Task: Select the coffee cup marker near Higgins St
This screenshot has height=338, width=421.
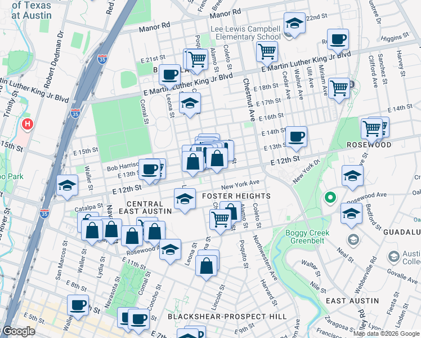Action: pyautogui.click(x=338, y=41)
